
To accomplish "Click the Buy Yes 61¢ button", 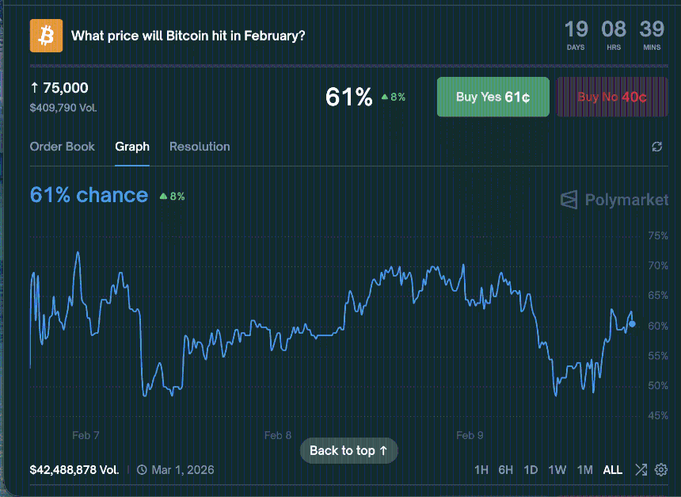I will [493, 96].
